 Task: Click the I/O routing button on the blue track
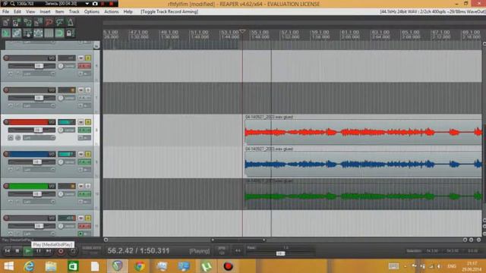pyautogui.click(x=52, y=154)
